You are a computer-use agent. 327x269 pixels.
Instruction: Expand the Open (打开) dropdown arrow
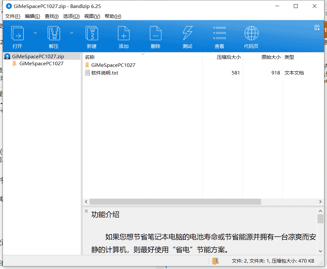35,33
